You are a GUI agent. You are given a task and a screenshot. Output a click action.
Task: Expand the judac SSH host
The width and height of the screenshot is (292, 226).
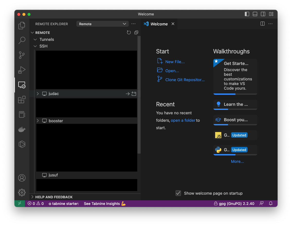(x=38, y=94)
